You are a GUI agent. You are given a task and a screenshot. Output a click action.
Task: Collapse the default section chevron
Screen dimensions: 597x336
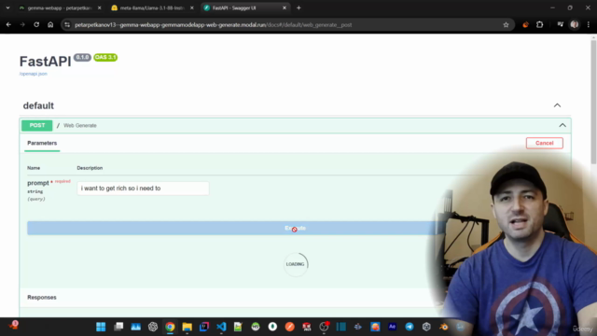click(557, 105)
